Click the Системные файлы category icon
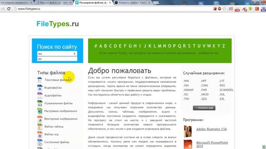Viewport: 266px width, 149px height. coord(40,142)
